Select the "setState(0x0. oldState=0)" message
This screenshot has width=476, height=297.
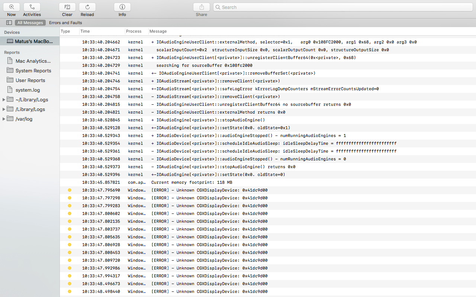point(218,174)
